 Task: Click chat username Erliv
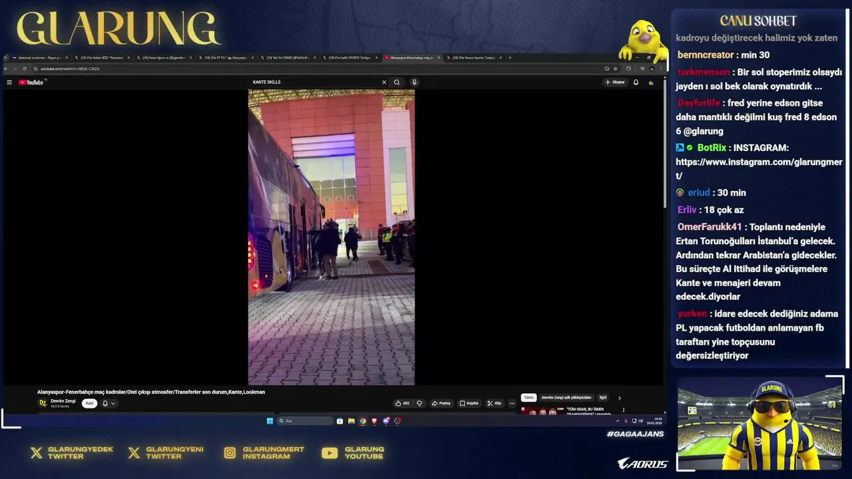687,210
